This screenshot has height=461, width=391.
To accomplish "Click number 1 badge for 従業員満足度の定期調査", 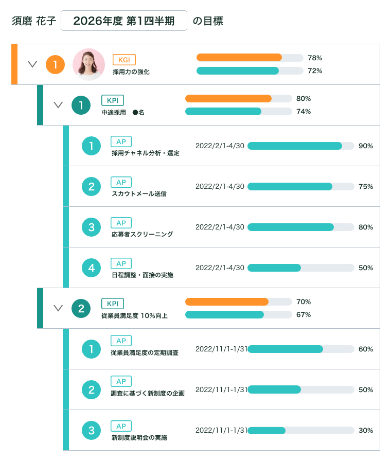I will 92,349.
